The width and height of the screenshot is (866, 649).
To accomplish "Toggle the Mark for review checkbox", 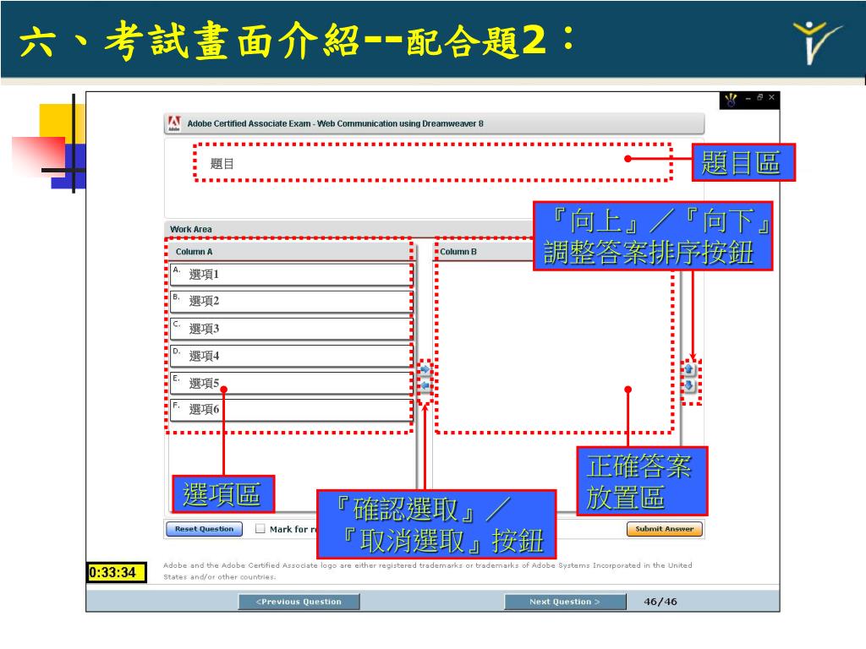I will pyautogui.click(x=260, y=529).
